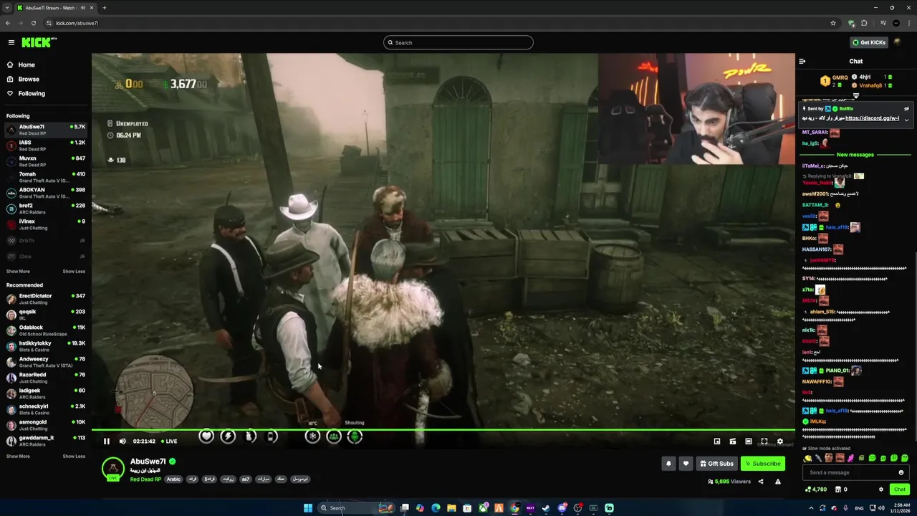The image size is (917, 516).
Task: Click the Gift Subs button
Action: [716, 464]
